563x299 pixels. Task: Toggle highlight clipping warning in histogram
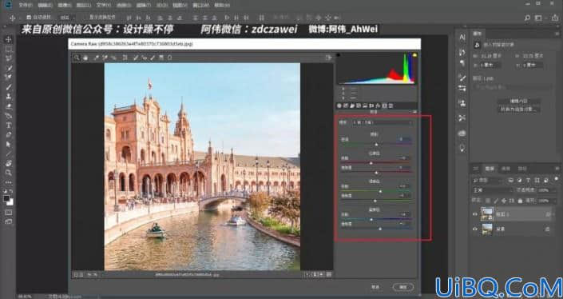pyautogui.click(x=414, y=55)
